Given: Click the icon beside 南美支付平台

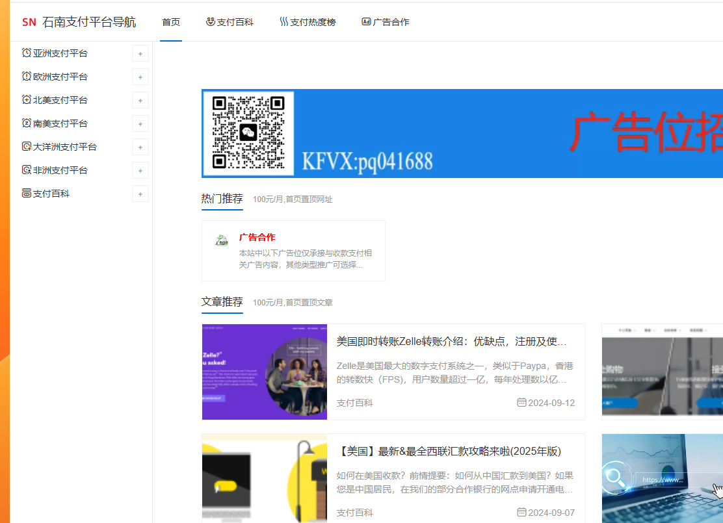Looking at the screenshot, I should 27,123.
